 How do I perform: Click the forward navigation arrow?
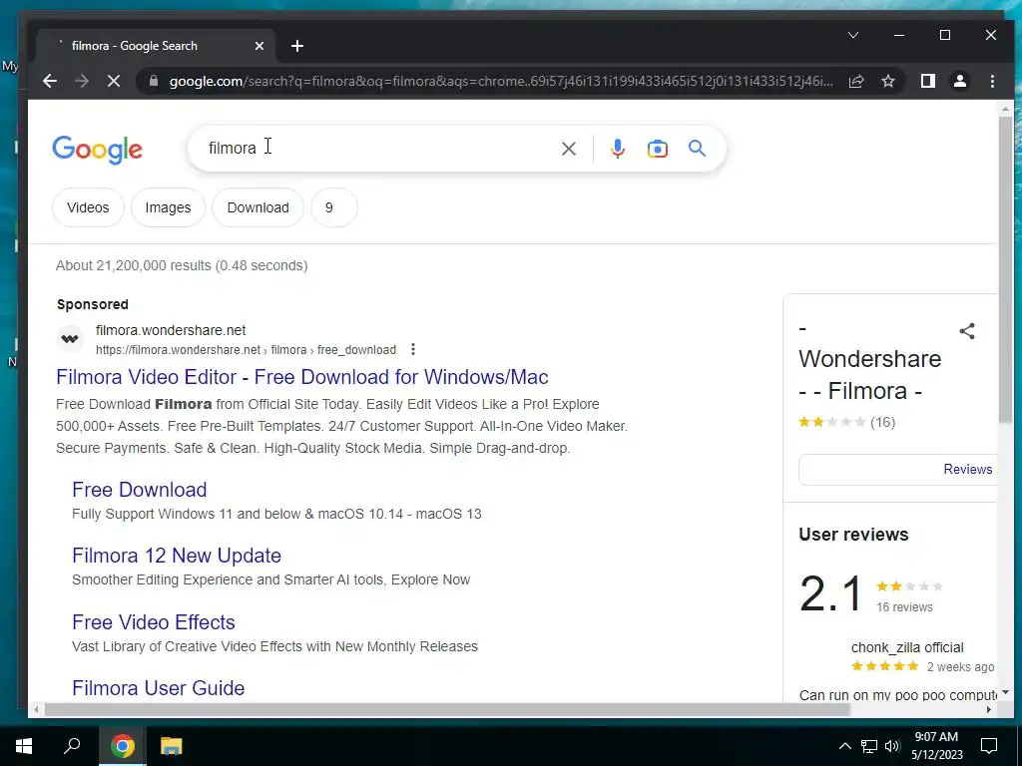coord(82,81)
